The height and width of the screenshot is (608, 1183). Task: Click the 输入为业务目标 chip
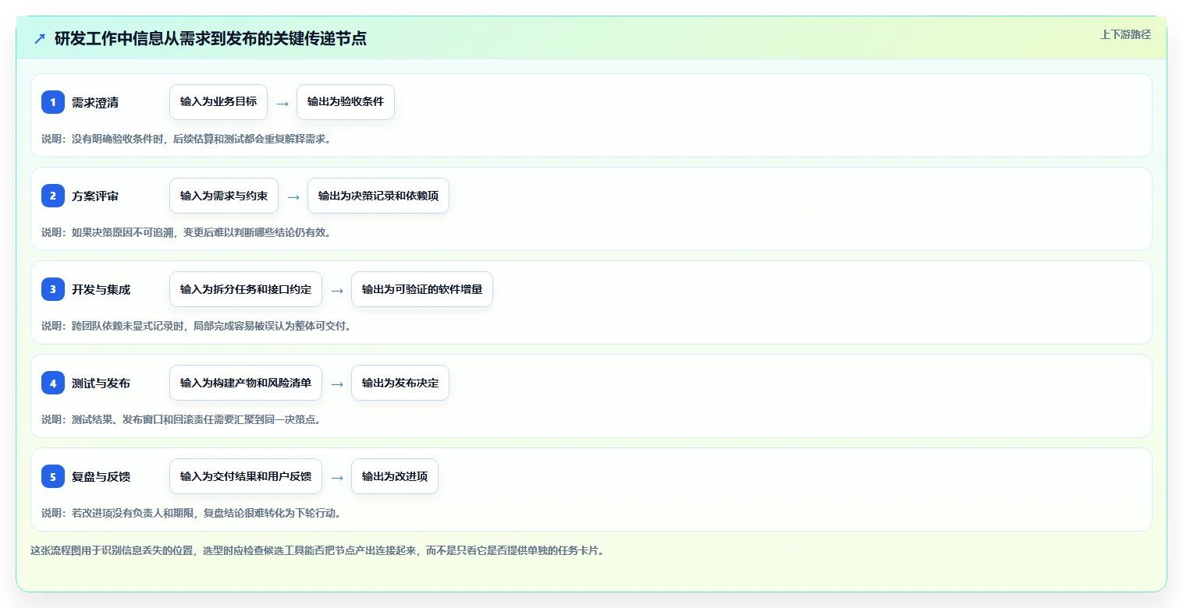218,102
